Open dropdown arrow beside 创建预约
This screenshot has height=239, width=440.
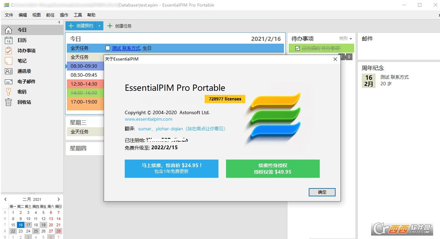(99, 26)
